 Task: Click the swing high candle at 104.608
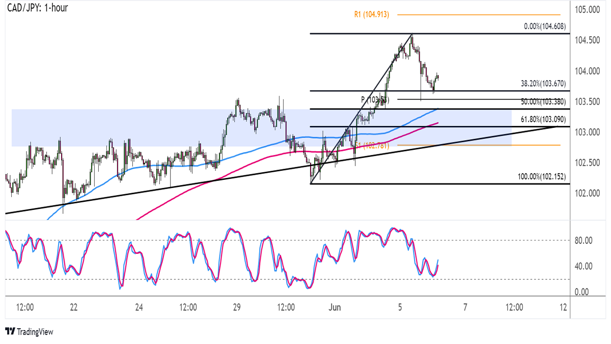click(x=411, y=37)
